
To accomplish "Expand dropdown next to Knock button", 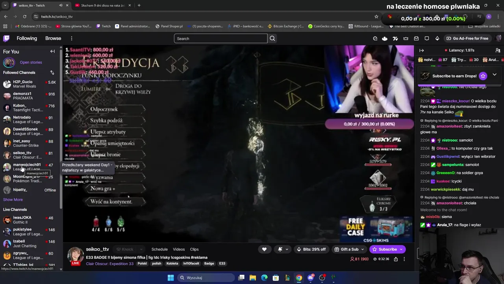I will click(x=142, y=249).
